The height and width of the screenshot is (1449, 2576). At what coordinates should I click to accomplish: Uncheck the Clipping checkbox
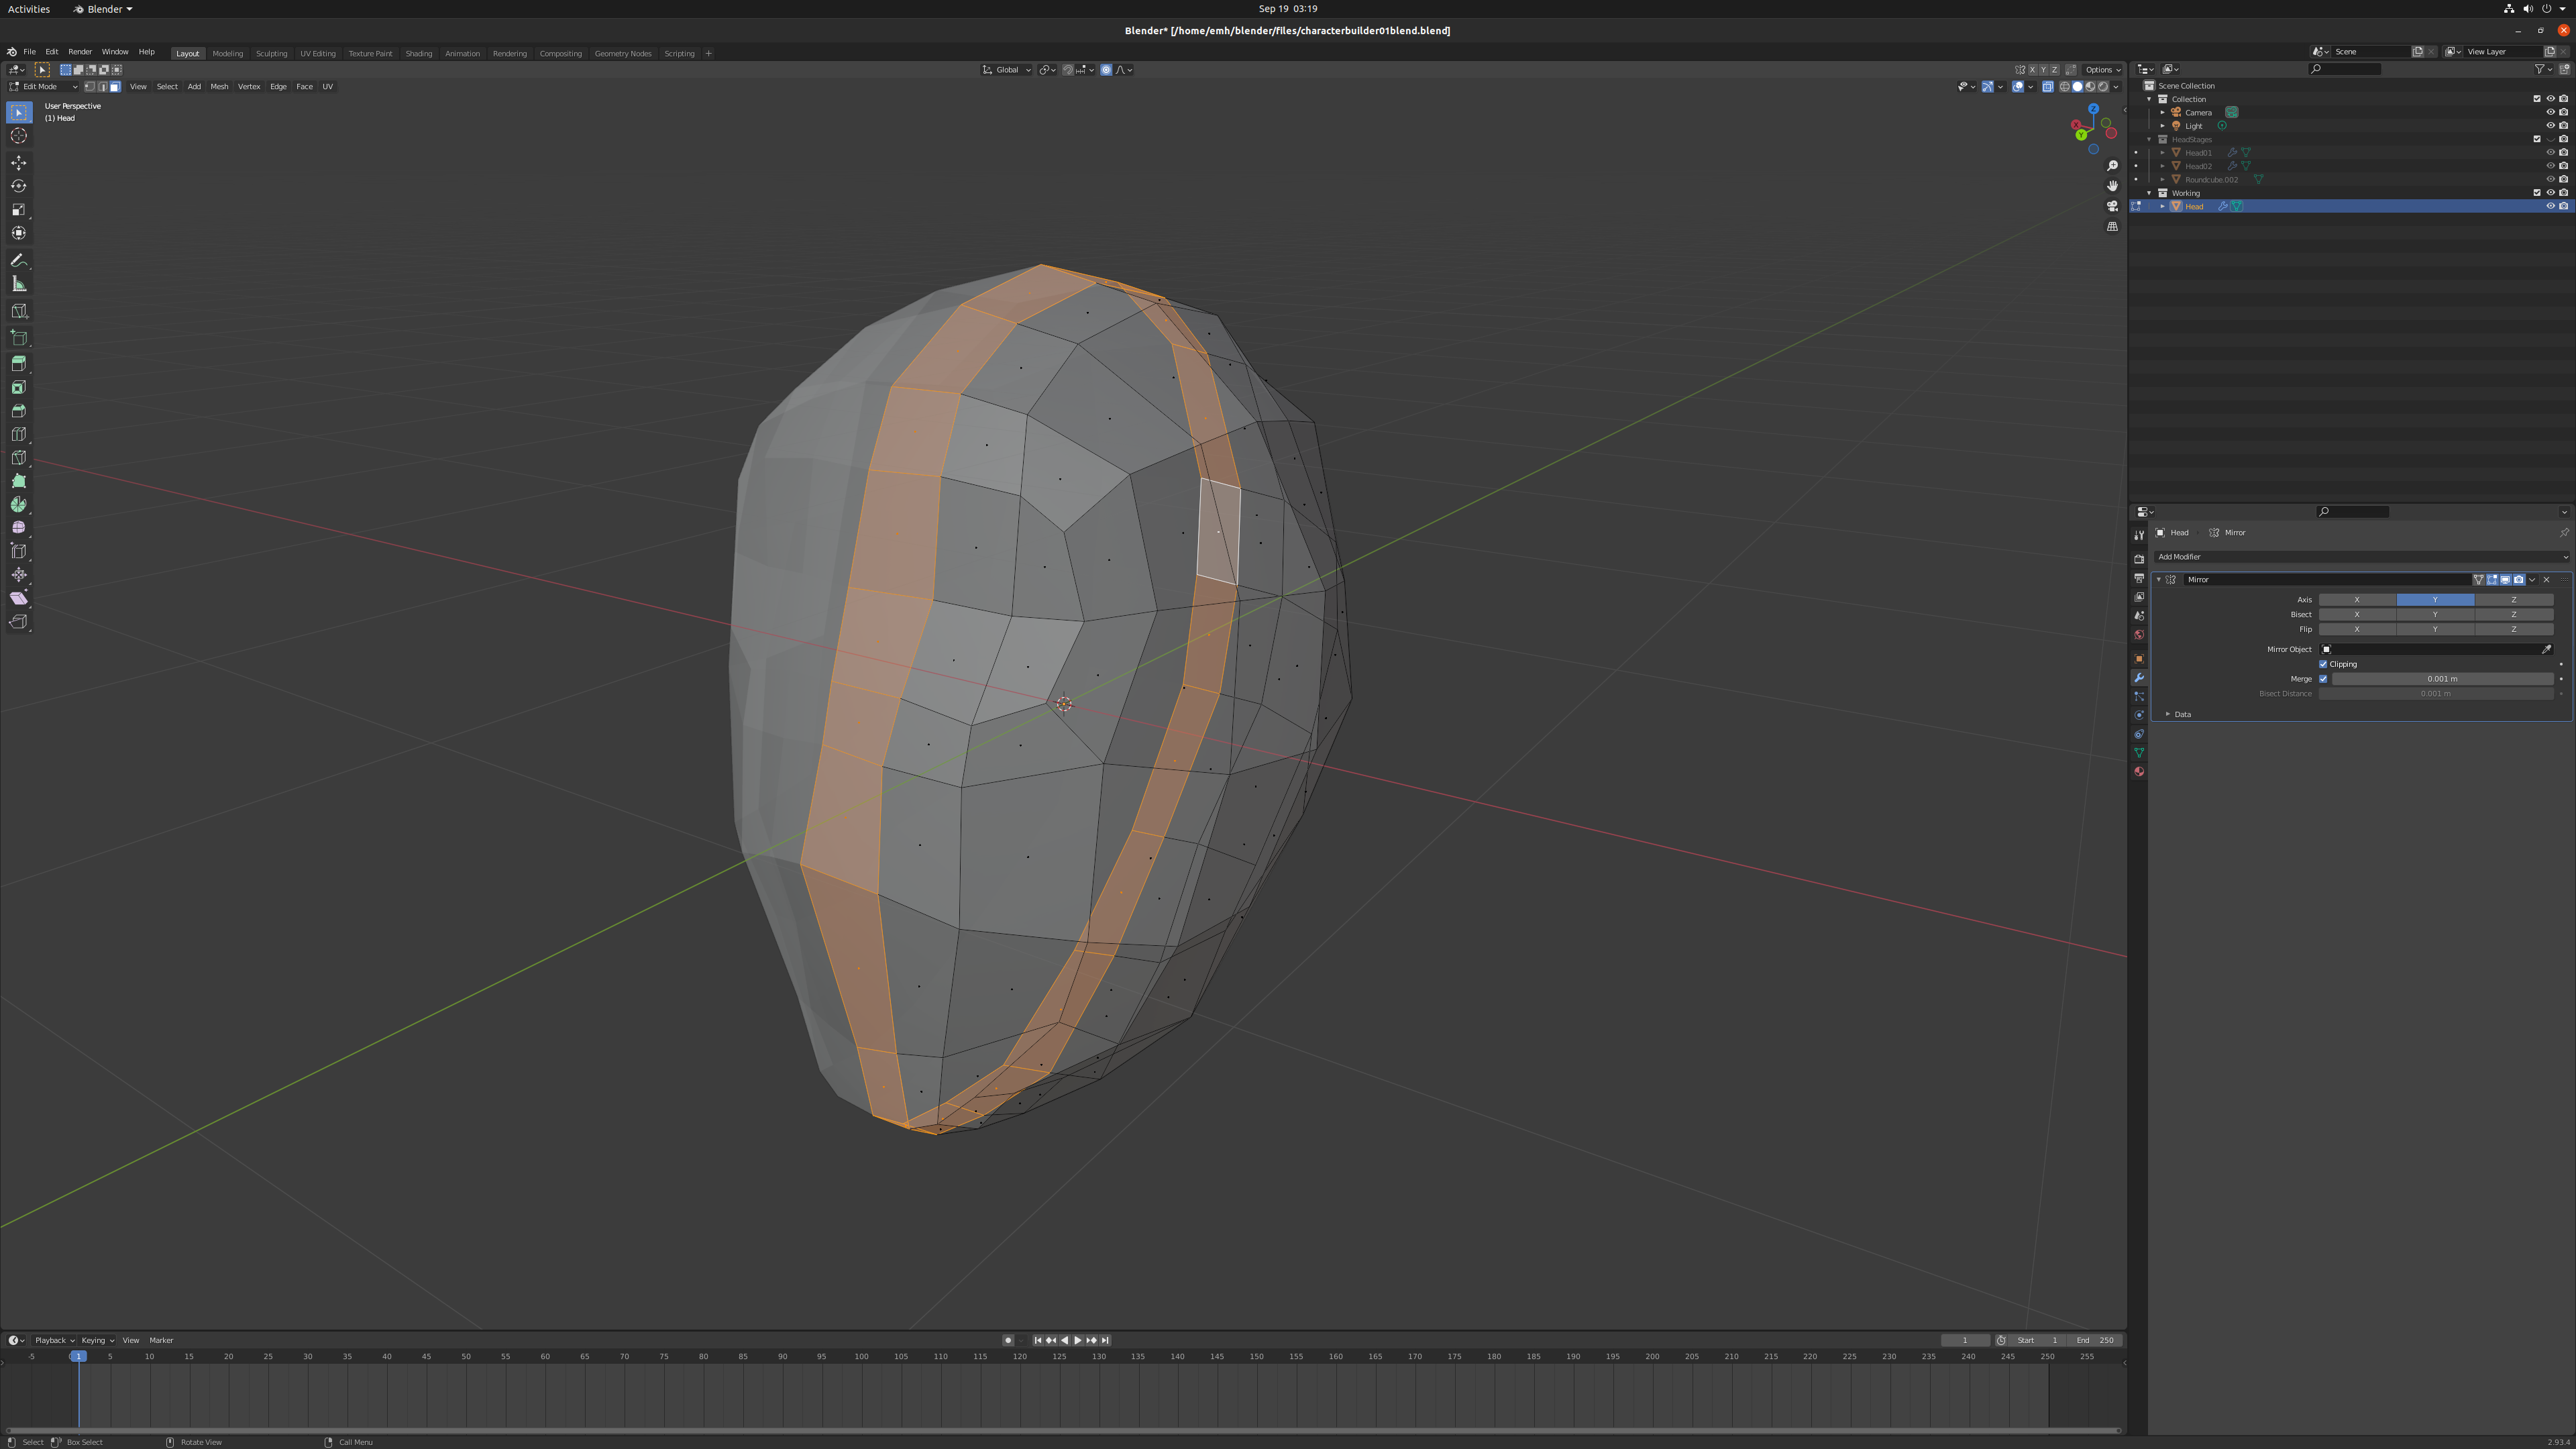(2323, 664)
